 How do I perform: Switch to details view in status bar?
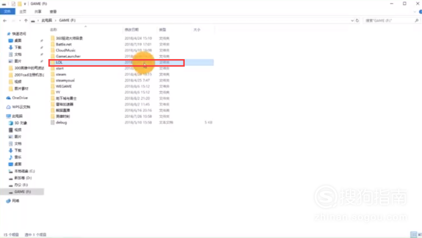[413, 234]
